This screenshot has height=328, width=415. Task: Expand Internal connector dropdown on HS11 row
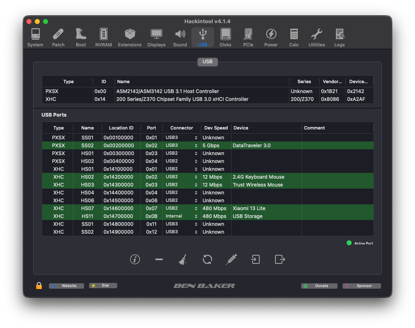182,216
